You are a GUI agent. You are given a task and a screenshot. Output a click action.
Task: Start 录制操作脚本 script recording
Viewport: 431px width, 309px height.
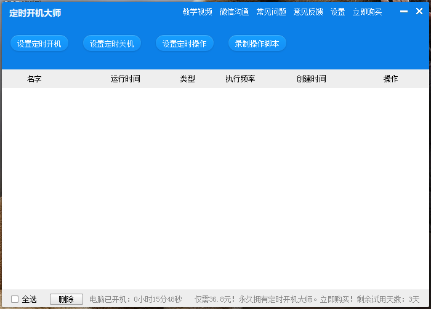[x=257, y=44]
